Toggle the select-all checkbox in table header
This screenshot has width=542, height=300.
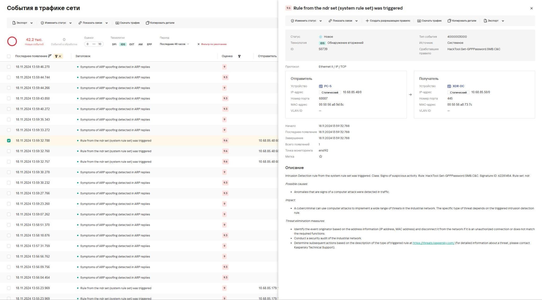tap(9, 56)
